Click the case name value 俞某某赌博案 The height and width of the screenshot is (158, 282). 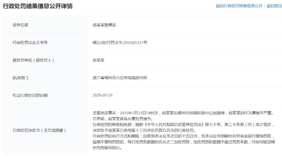pos(103,25)
